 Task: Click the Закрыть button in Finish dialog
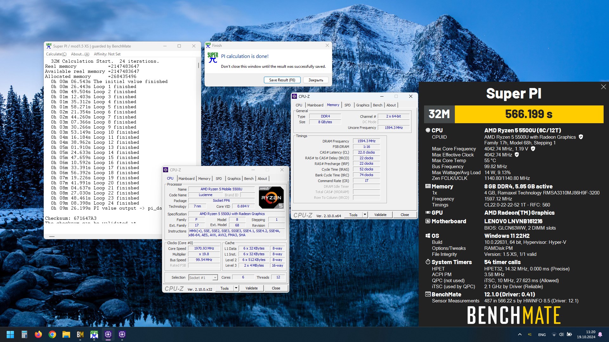click(316, 80)
